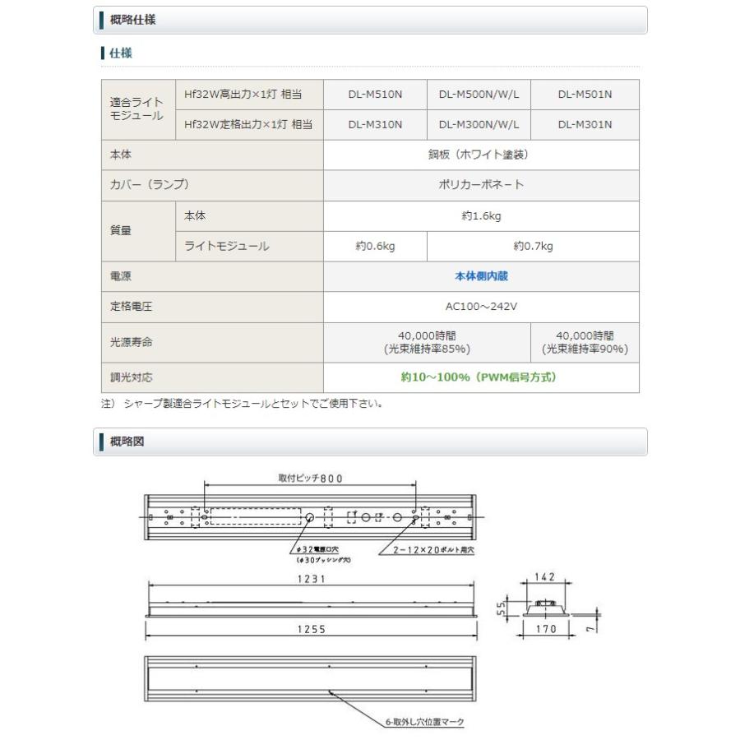Image resolution: width=740 pixels, height=740 pixels.
Task: Click the top-view fixture drawing
Action: point(310,517)
